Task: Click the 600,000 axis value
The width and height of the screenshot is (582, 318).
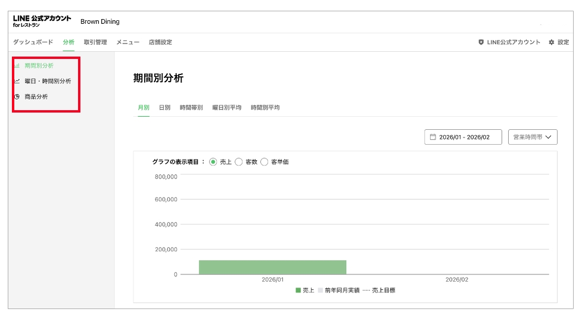Action: pyautogui.click(x=166, y=199)
